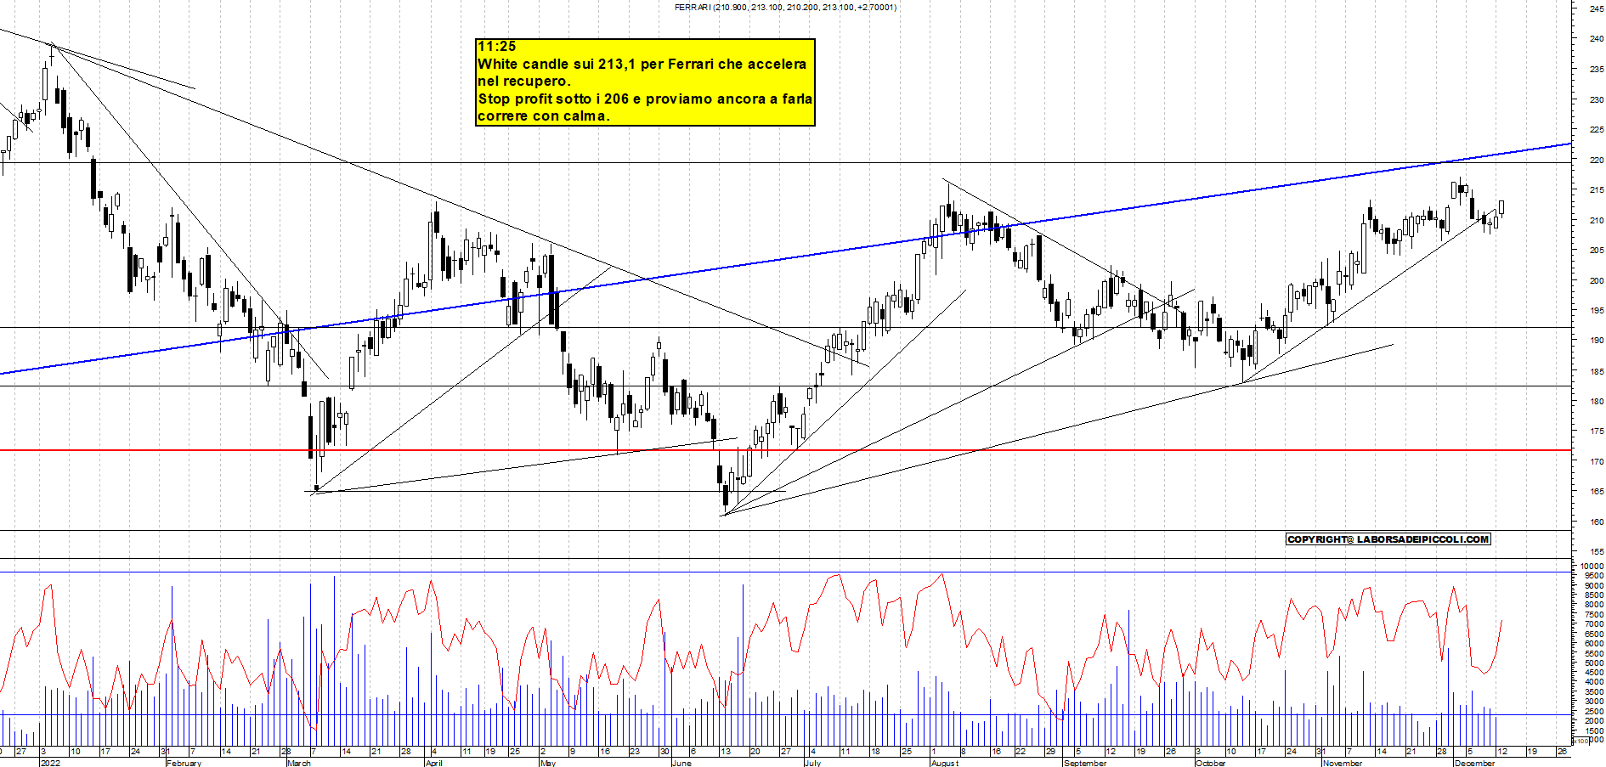This screenshot has width=1606, height=767.
Task: Click the 195 price label on the right axis
Action: [1597, 311]
